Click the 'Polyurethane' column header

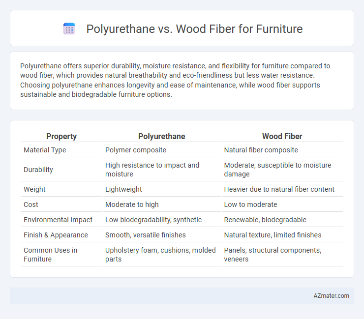161,137
